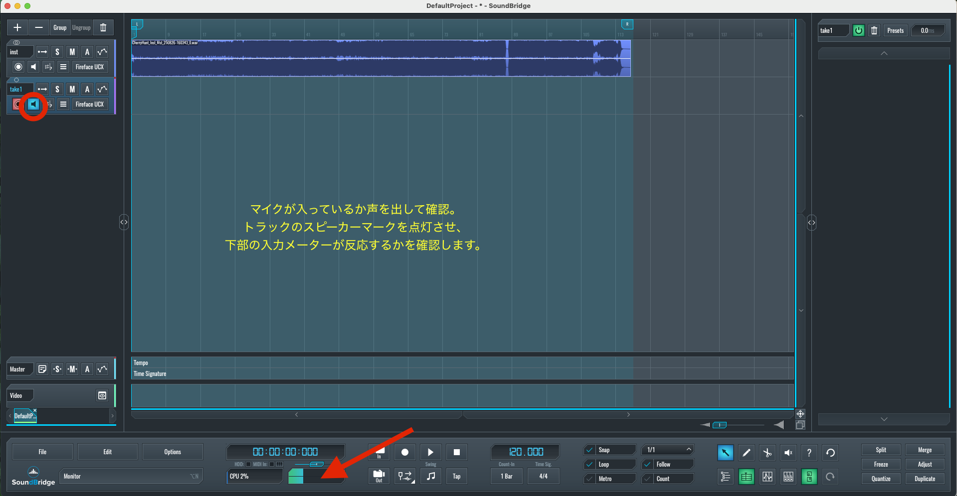957x496 pixels.
Task: Stop playback with the Stop button
Action: click(x=456, y=452)
